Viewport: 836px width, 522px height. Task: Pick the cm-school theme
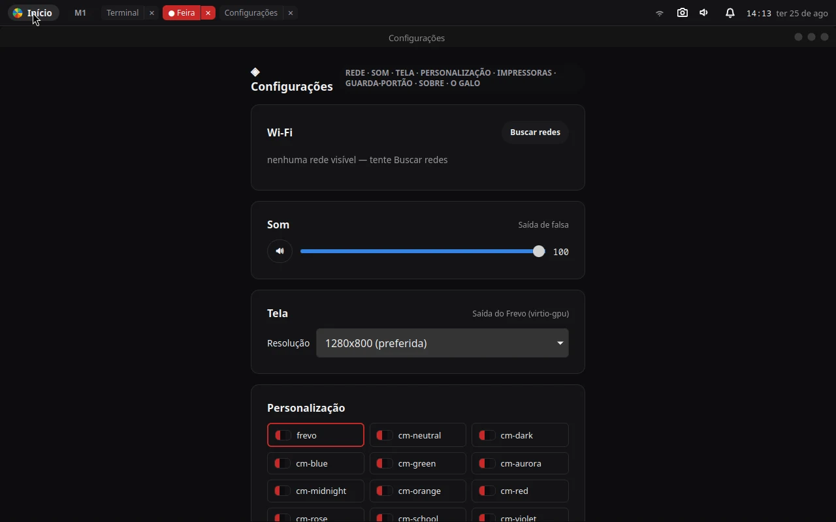[418, 515]
